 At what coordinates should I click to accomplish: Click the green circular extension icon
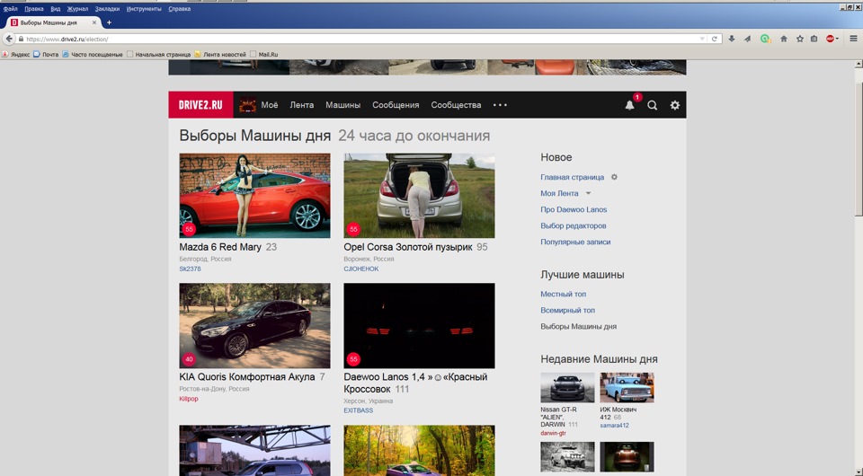(x=765, y=39)
